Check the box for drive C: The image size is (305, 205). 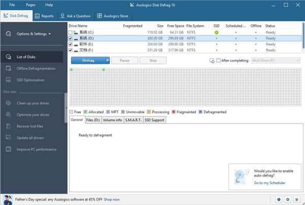pyautogui.click(x=71, y=32)
